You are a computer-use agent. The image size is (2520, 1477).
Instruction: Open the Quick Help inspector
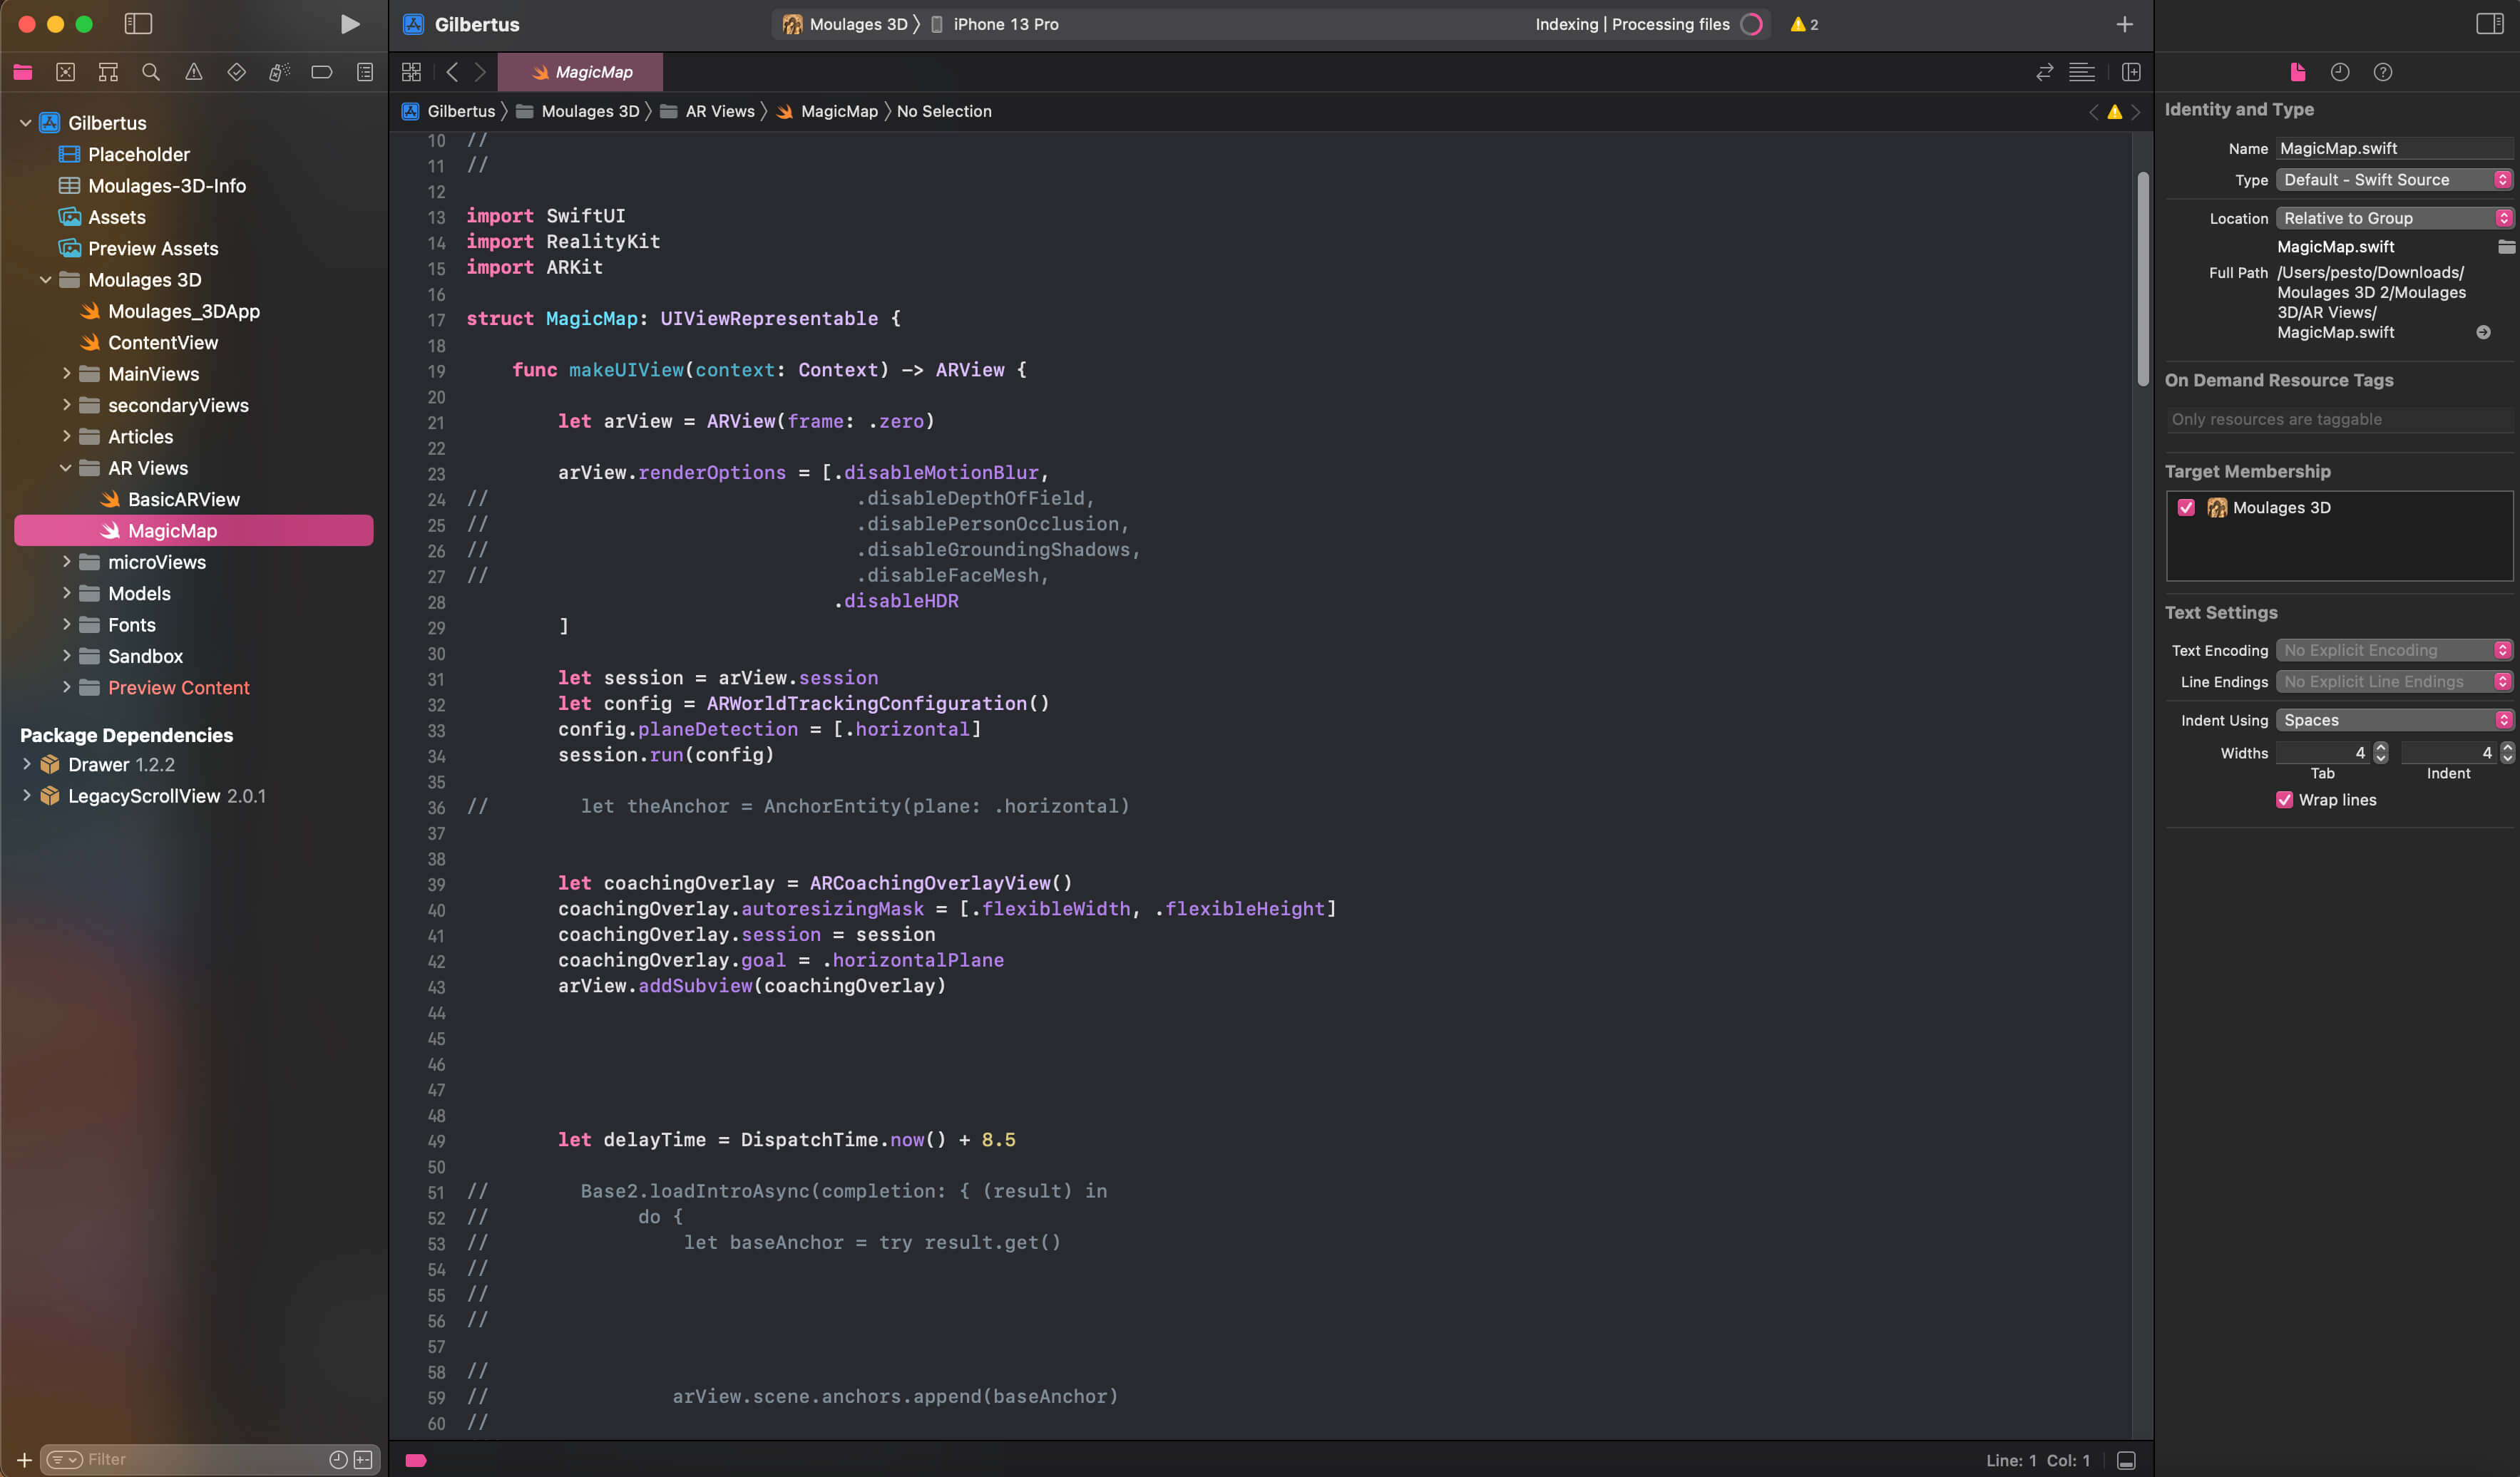2383,72
